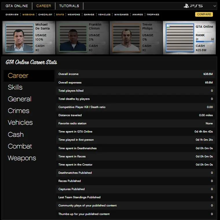Click the Deathmatches Published row

tap(135, 173)
